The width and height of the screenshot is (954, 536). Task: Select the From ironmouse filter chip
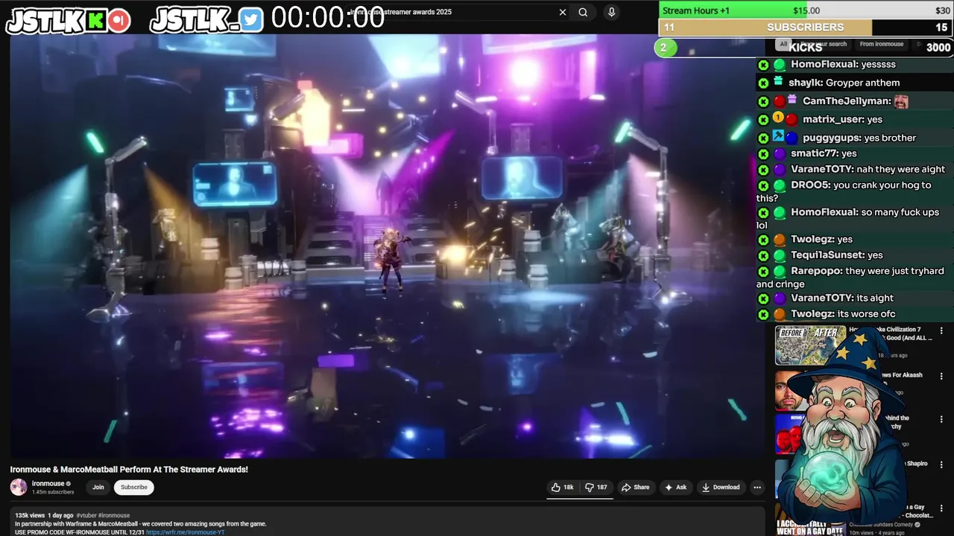pos(881,45)
